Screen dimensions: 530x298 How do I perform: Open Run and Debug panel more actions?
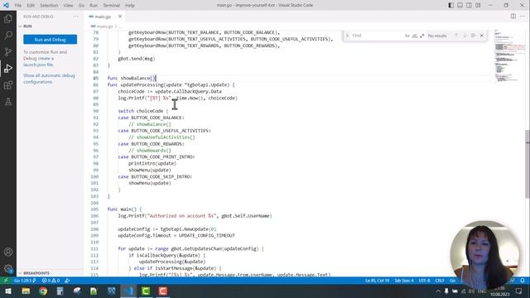coord(75,17)
